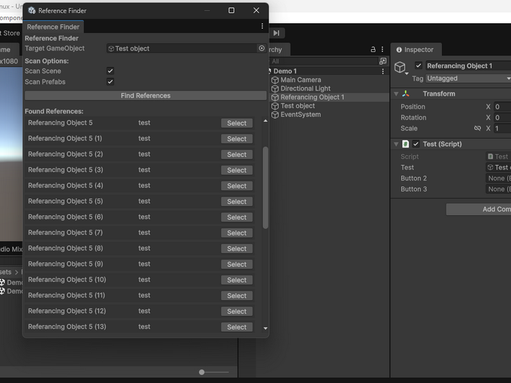This screenshot has width=511, height=383.
Task: Uncheck the Scan Scene checkbox
Action: (x=110, y=71)
